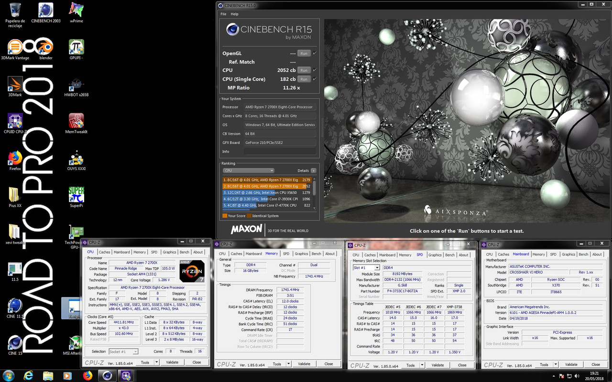This screenshot has width=612, height=382.
Task: Run the CPU benchmark
Action: [x=304, y=70]
